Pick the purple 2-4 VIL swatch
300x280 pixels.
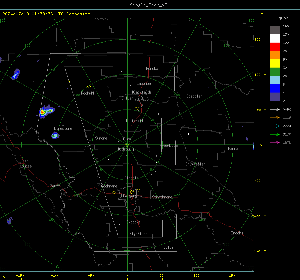click(275, 97)
